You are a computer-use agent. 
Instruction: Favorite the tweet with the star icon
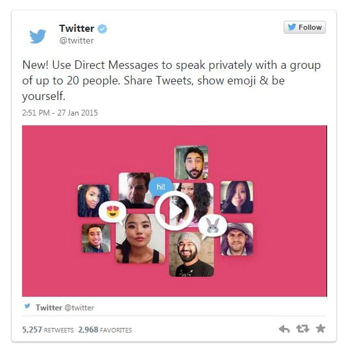tap(321, 329)
